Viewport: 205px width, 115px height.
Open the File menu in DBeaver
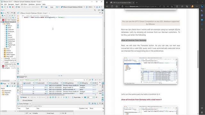click(2, 4)
